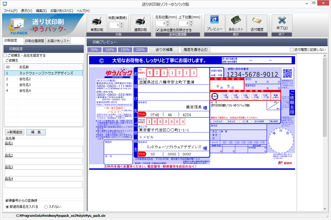Open 編集(E) menu
The height and width of the screenshot is (220, 331).
point(41,11)
